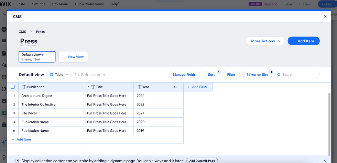Click the Year column sort Z-A icon
Image resolution: width=337 pixels, height=163 pixels.
pos(175,87)
